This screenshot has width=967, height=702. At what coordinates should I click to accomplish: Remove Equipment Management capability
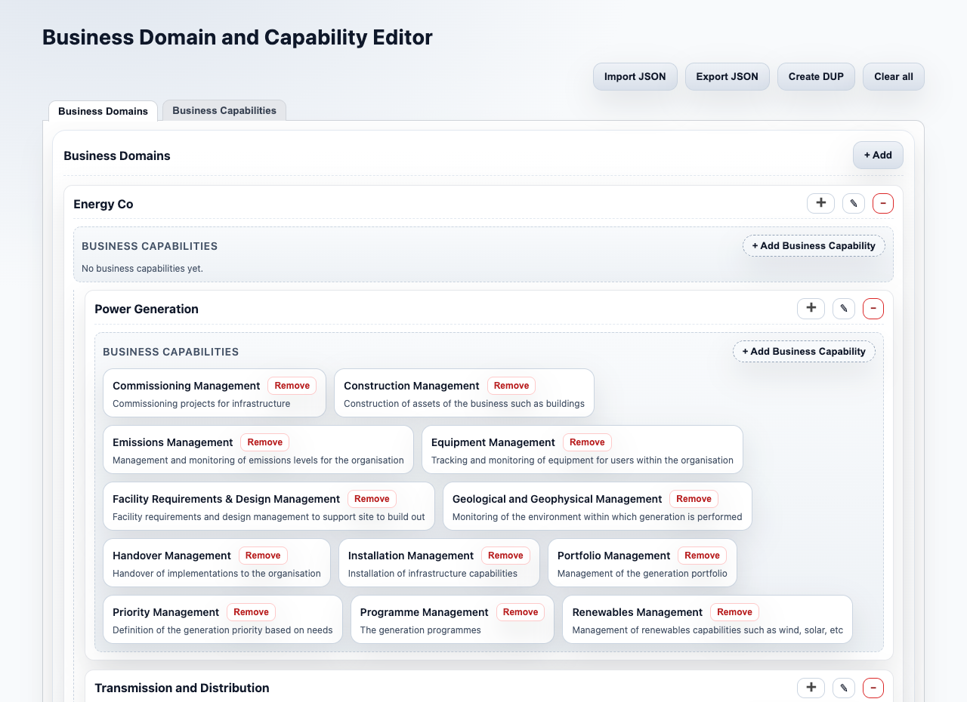(587, 442)
